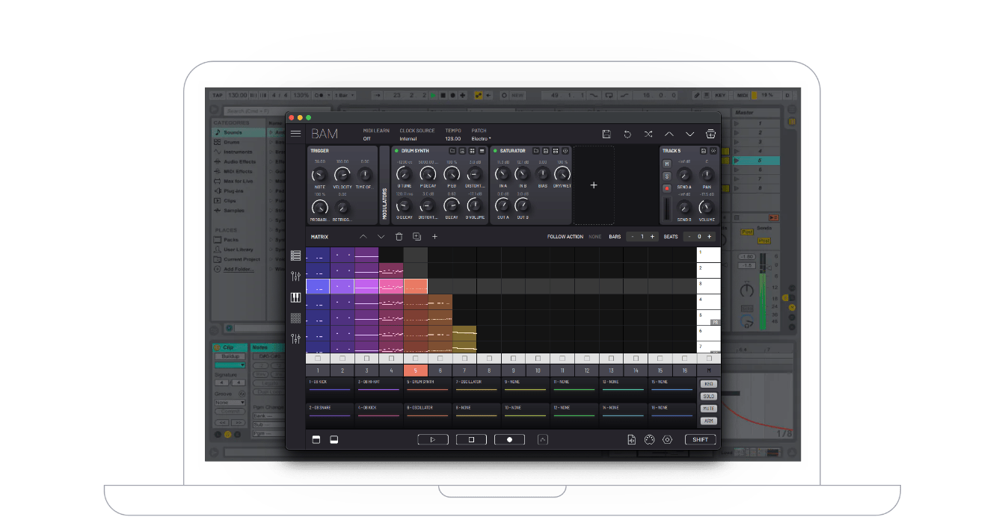Toggle the Drum Synth enable LED
Viewport: 1005px width, 517px height.
396,151
